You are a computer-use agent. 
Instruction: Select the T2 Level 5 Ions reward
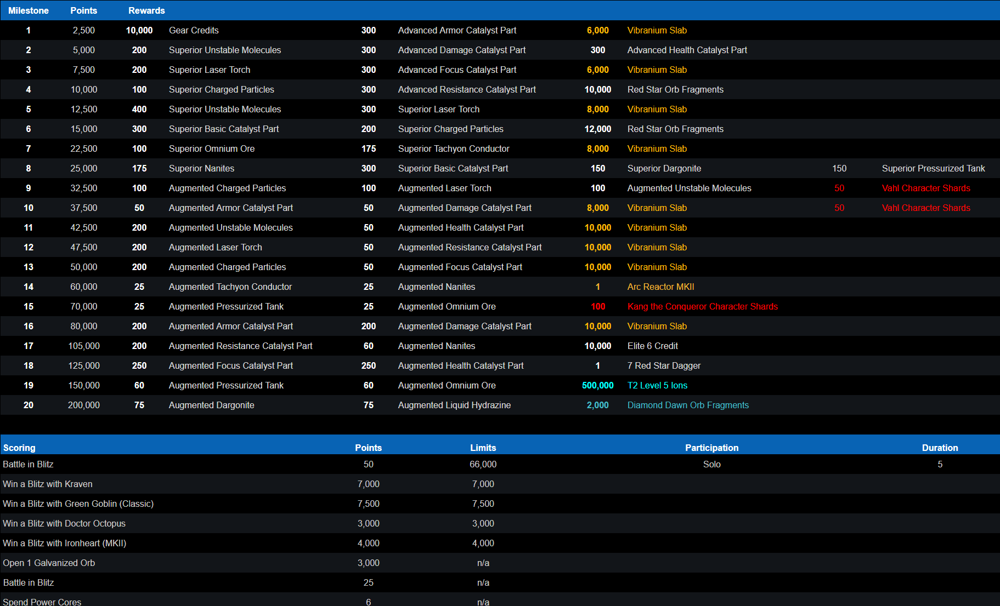pos(657,385)
